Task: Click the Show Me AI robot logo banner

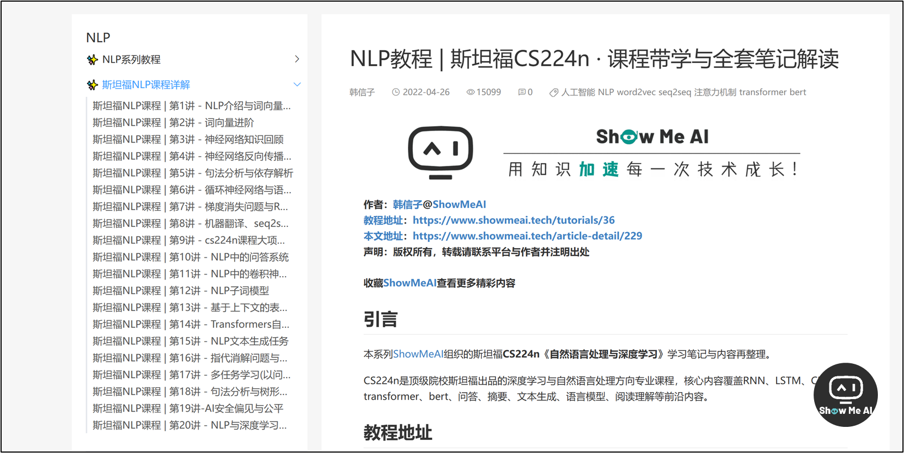Action: [x=603, y=153]
